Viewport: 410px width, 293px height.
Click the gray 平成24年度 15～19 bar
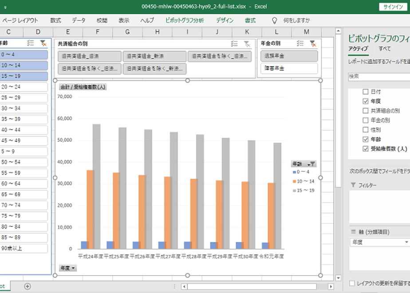[96, 186]
